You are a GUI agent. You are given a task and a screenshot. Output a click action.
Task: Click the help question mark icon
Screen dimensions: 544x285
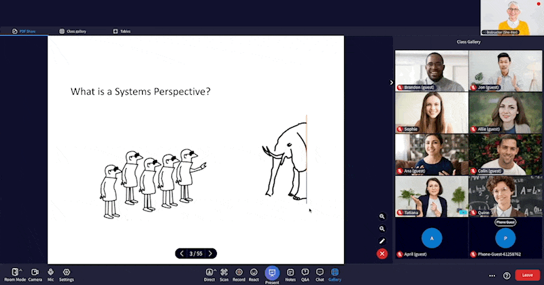[507, 275]
